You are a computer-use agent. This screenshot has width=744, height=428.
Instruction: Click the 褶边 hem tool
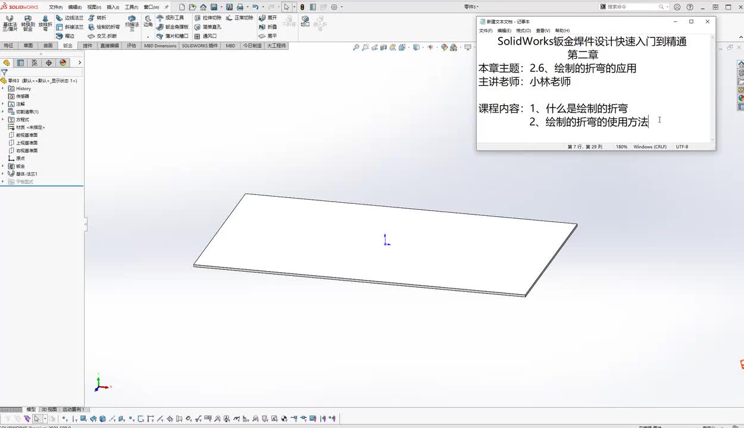[66, 36]
